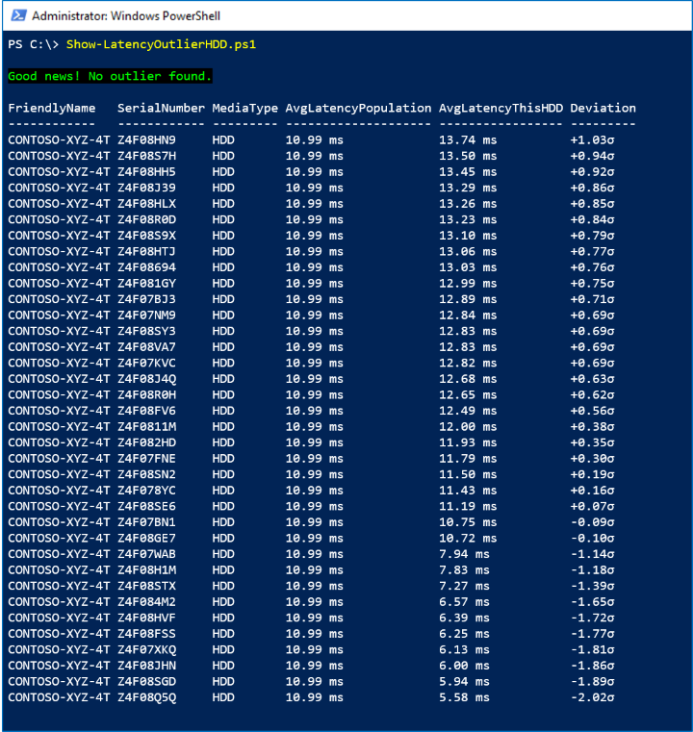The width and height of the screenshot is (693, 732).
Task: Click serial number Z4F08JHN
Action: [x=146, y=666]
